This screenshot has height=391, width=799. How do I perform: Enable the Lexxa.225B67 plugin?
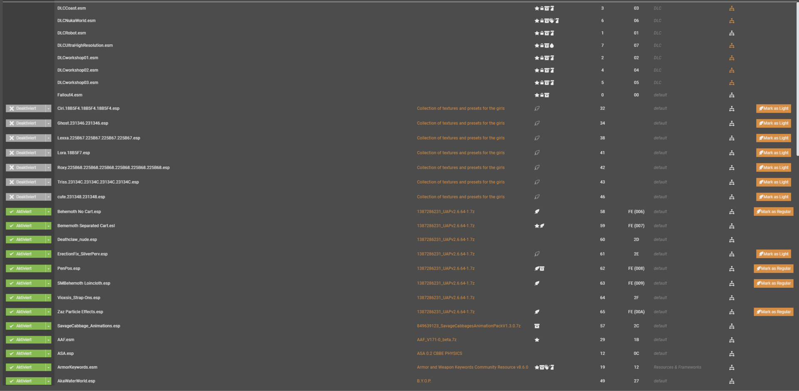click(25, 138)
